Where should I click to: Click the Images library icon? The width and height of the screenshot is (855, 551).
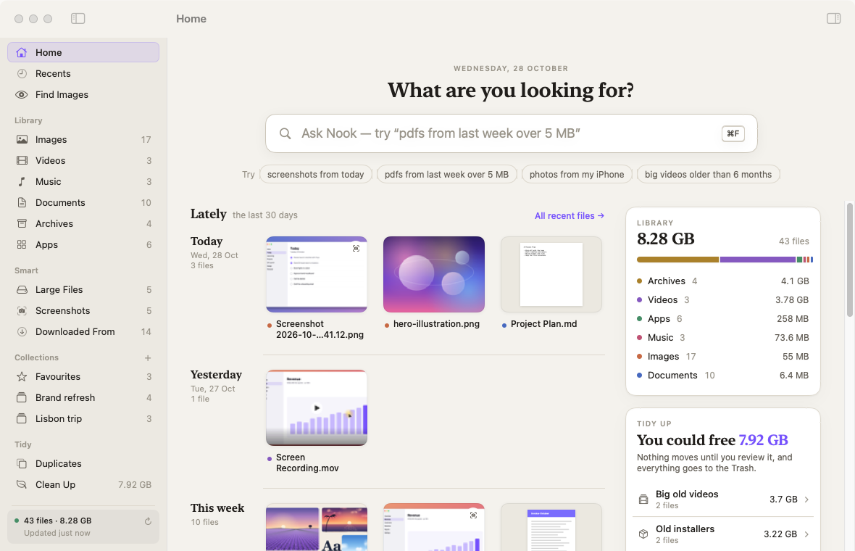[22, 140]
